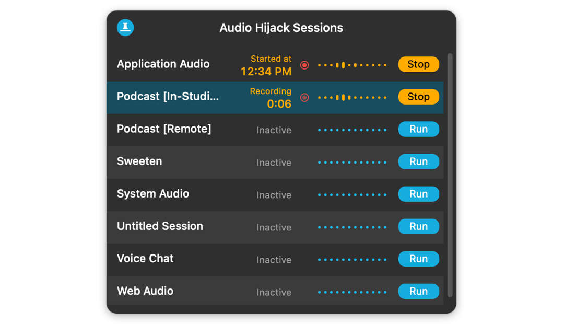The height and width of the screenshot is (324, 564).
Task: Click the Untitled Session level meter dots
Action: click(352, 227)
